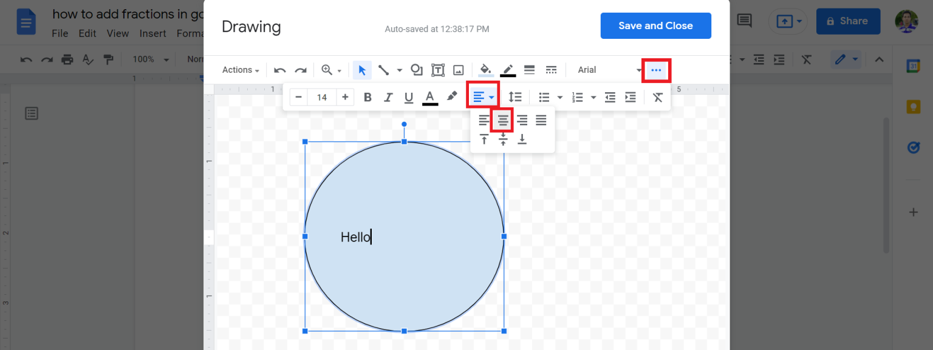Screen dimensions: 933x350
Task: Toggle Underline formatting
Action: [409, 97]
